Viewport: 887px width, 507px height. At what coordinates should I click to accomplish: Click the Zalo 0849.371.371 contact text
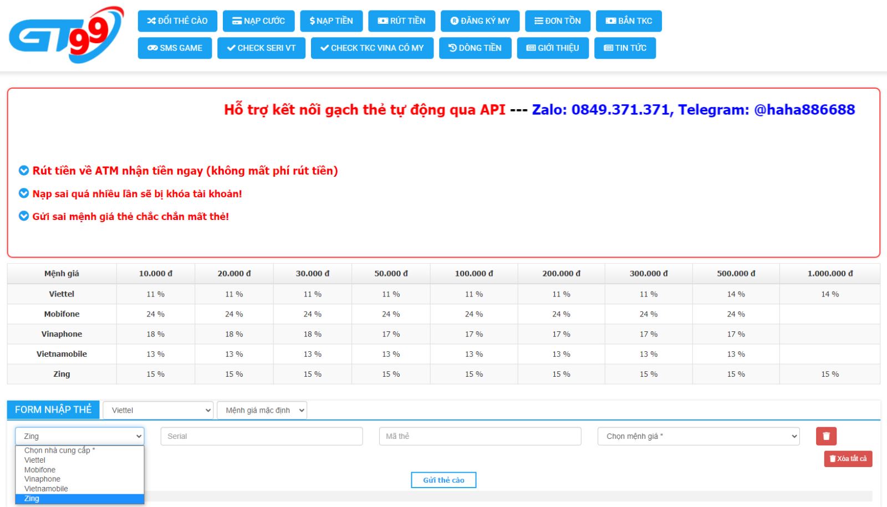pyautogui.click(x=601, y=110)
